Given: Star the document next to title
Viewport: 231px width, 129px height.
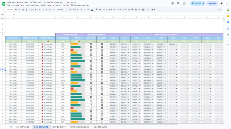Looking at the screenshot, I should (x=68, y=3).
